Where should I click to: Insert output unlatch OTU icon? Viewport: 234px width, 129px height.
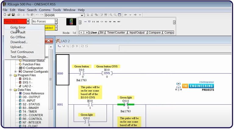pyautogui.click(x=110, y=22)
